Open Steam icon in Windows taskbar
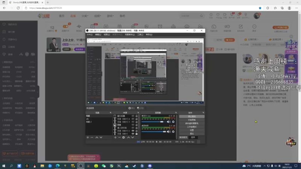Image resolution: width=301 pixels, height=169 pixels. pos(134,166)
